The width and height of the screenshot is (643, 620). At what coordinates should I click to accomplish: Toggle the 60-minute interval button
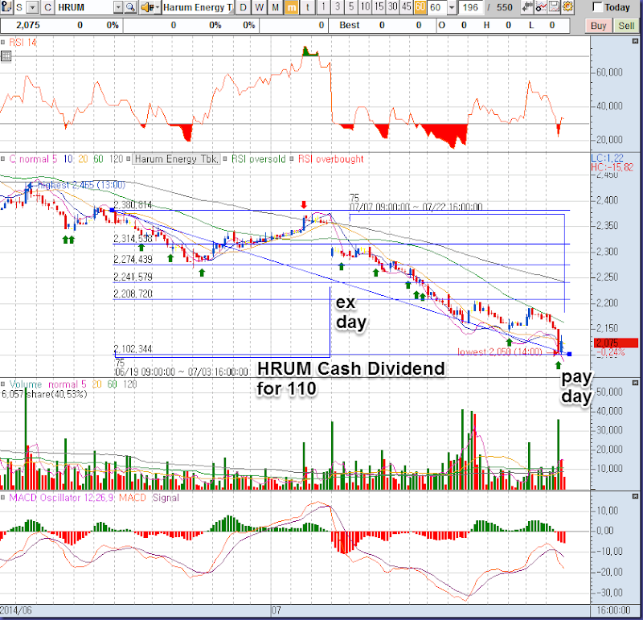pyautogui.click(x=420, y=7)
